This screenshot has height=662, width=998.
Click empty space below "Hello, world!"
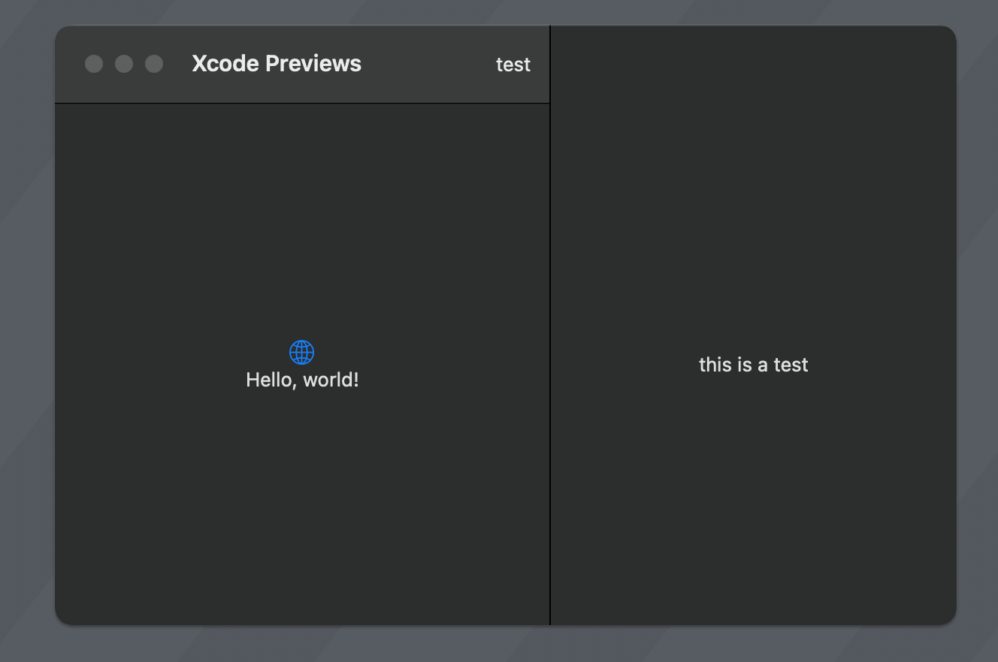[301, 510]
